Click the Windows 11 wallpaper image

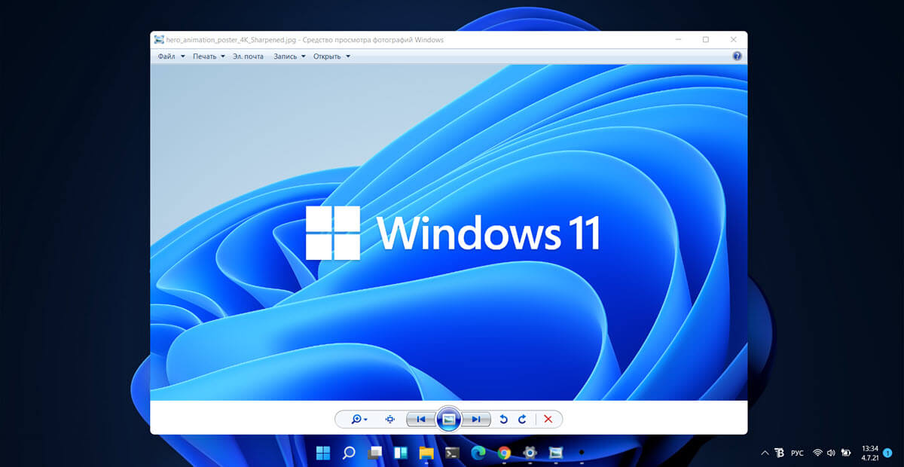[x=449, y=232]
